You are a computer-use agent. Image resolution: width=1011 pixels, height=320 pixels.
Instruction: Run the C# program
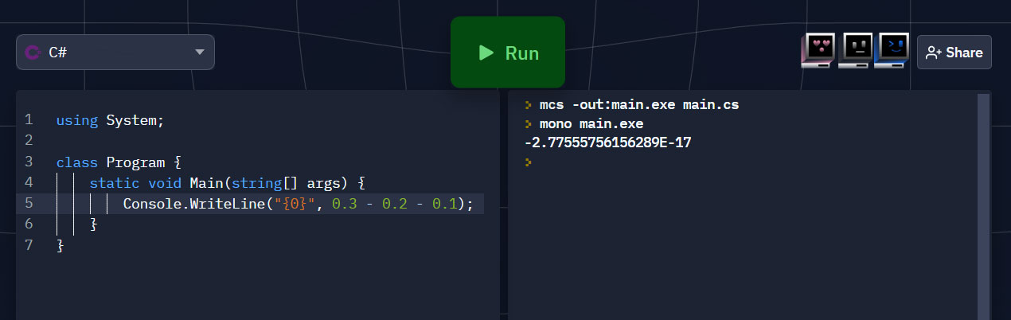pos(508,53)
